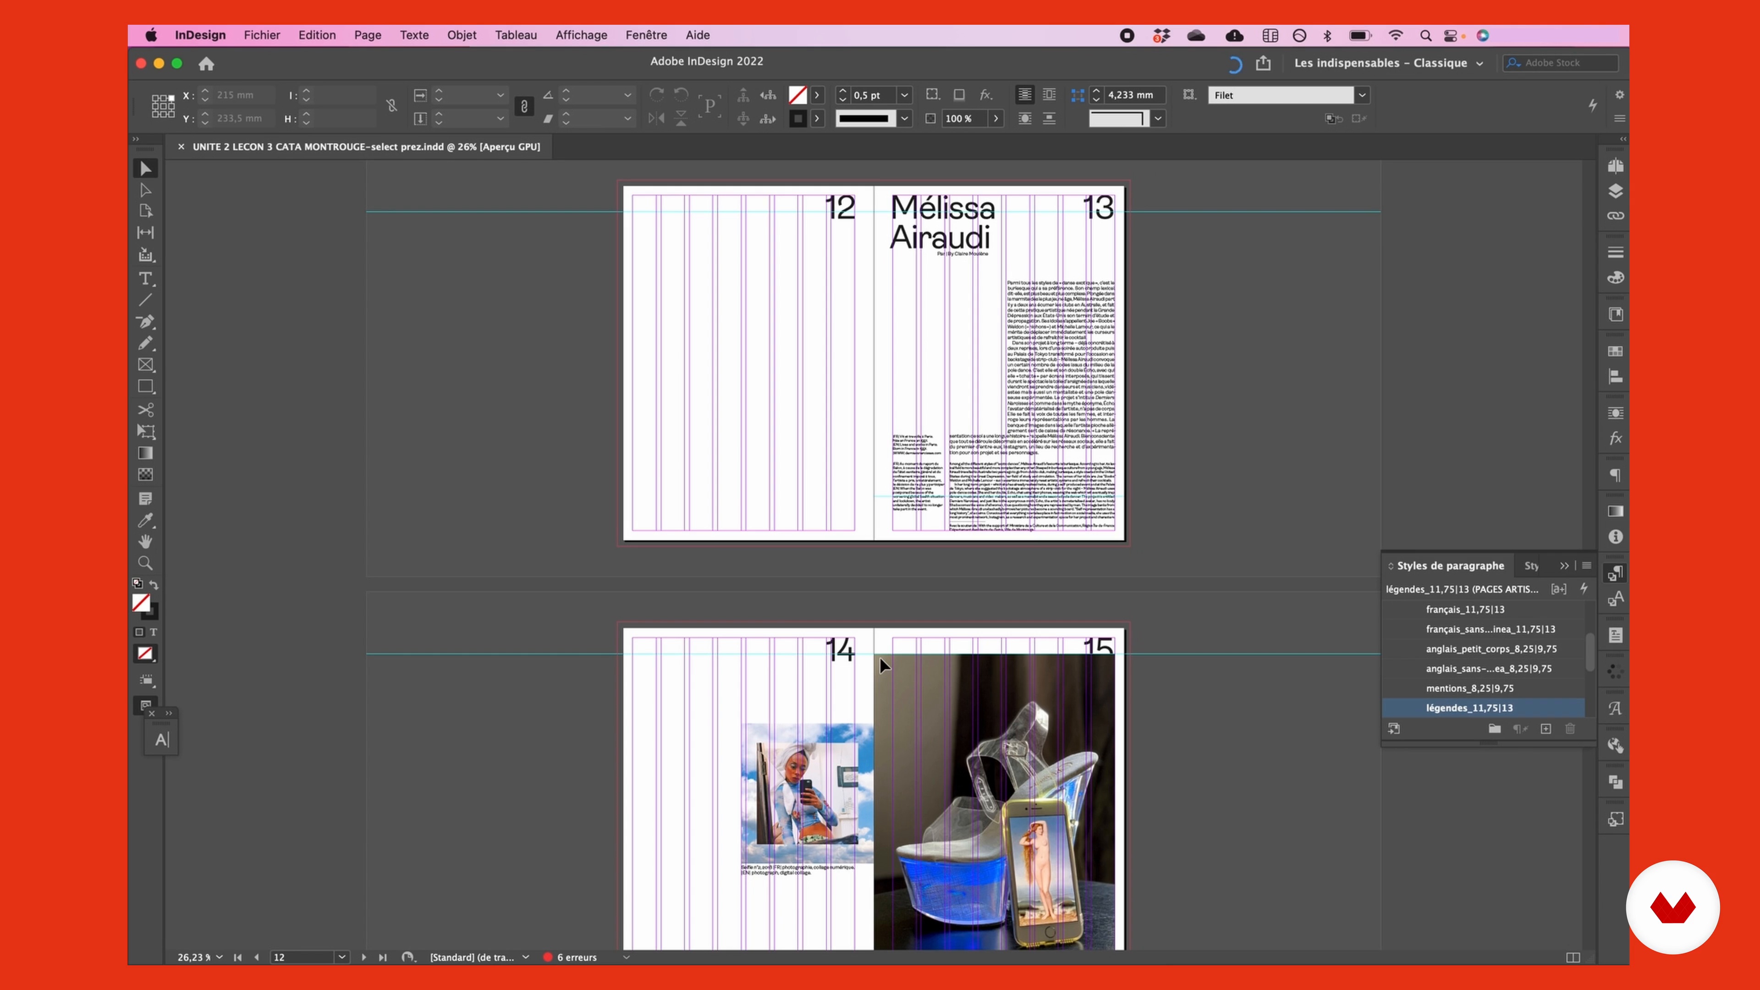
Task: Swap fill and stroke colors
Action: pyautogui.click(x=154, y=585)
